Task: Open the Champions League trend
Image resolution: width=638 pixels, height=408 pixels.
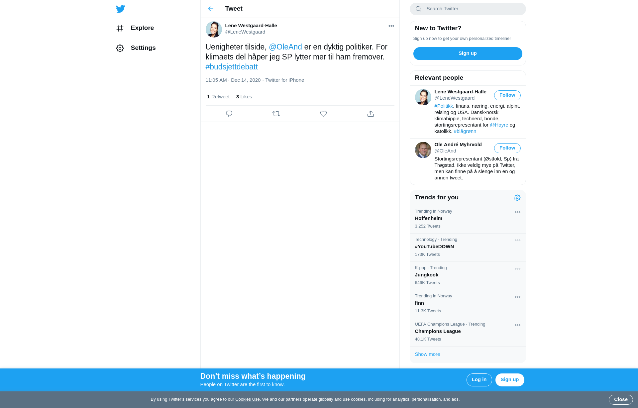Action: (x=468, y=332)
